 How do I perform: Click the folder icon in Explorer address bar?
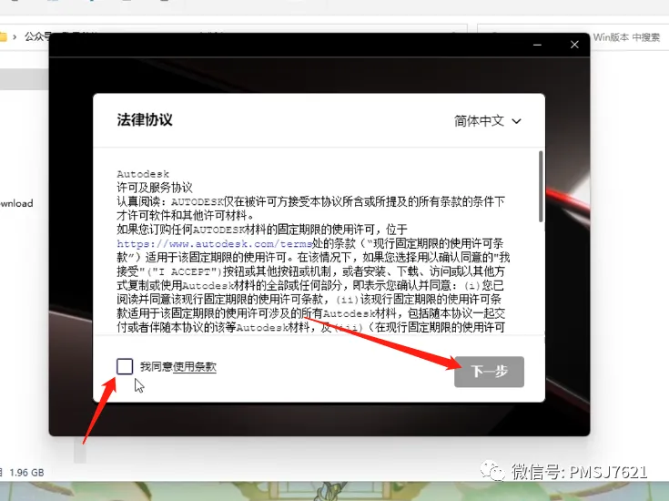click(x=3, y=37)
